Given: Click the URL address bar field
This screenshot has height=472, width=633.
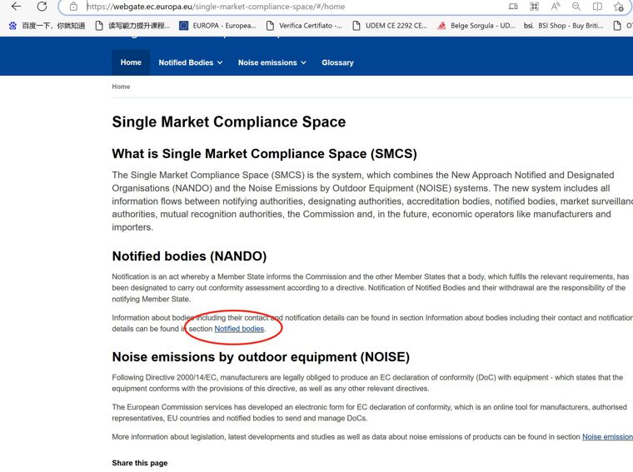Looking at the screenshot, I should tap(282, 7).
